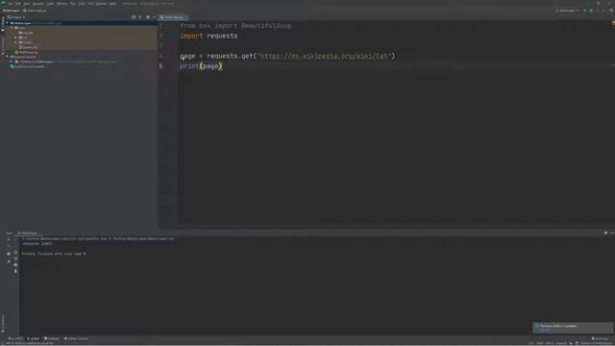
Task: Click the inspection warning indicator at editor top-right
Action: [613, 23]
